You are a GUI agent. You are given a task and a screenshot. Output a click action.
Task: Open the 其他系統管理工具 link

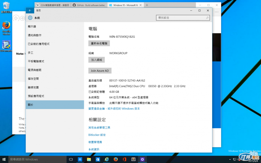99,128
